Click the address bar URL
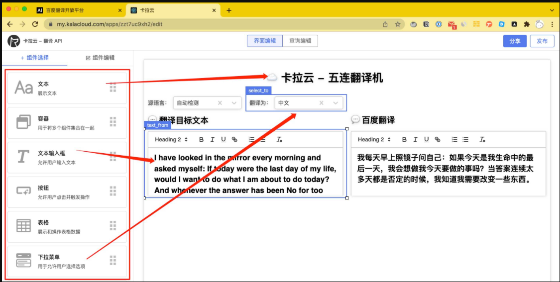Image resolution: width=560 pixels, height=282 pixels. pos(110,24)
